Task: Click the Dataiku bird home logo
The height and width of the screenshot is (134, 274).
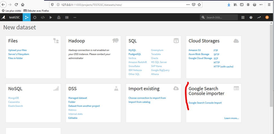Action: pos(3,17)
